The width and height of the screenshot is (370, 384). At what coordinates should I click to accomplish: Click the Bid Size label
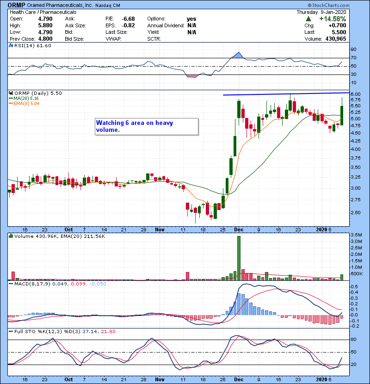click(74, 39)
